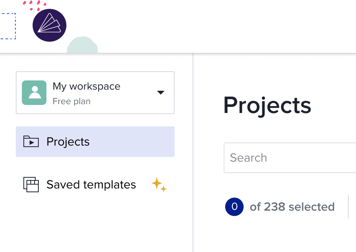Expand the workspace dropdown arrow
Image resolution: width=356 pixels, height=252 pixels.
point(161,93)
